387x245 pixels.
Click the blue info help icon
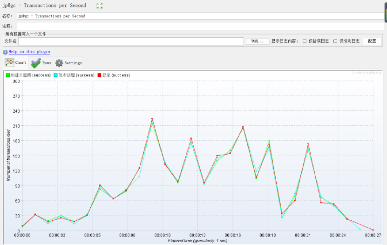click(x=5, y=52)
